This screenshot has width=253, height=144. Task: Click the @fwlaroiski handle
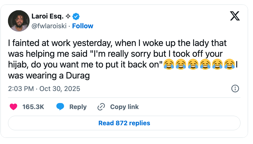(x=49, y=26)
